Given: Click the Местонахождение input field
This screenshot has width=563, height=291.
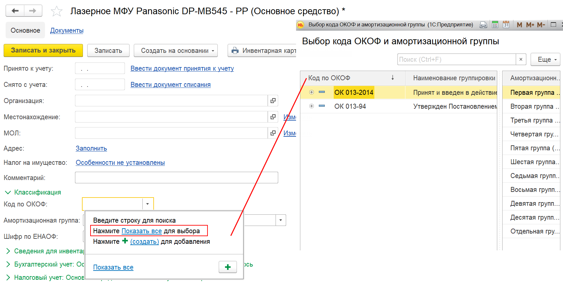Looking at the screenshot, I should (171, 117).
